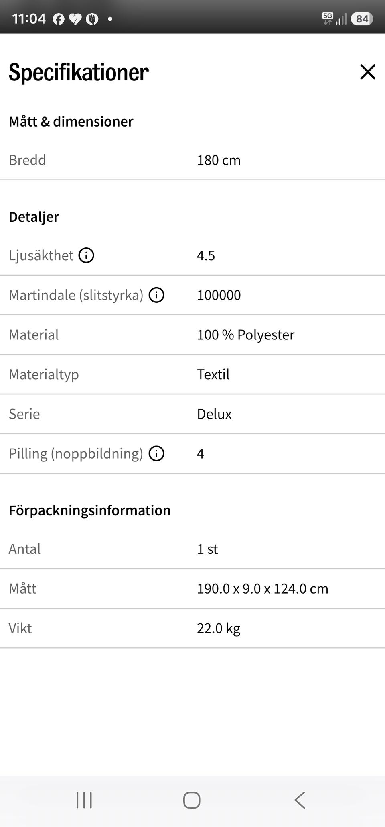385x827 pixels.
Task: Tap the Material 100 % Polyester value
Action: (245, 335)
